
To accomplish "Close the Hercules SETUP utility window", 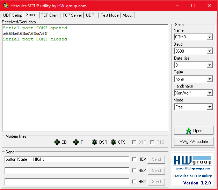I will [209, 6].
